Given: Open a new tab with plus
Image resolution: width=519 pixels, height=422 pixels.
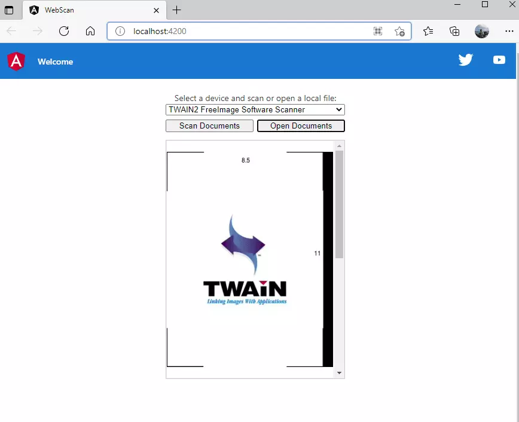Looking at the screenshot, I should tap(177, 10).
